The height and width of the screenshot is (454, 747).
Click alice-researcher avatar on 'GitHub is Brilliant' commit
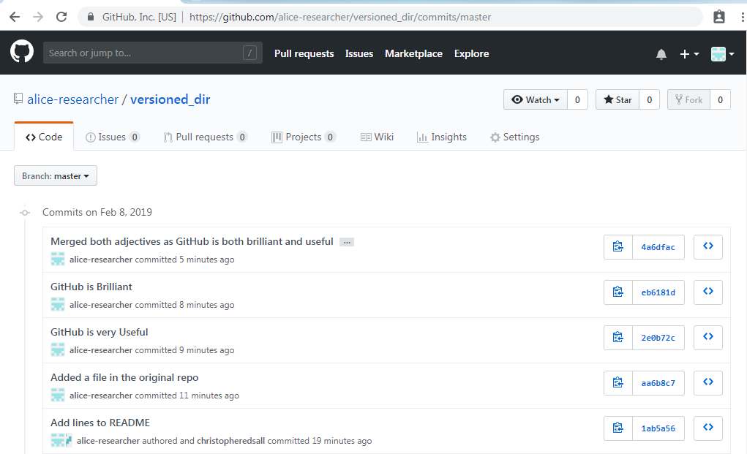(x=58, y=304)
